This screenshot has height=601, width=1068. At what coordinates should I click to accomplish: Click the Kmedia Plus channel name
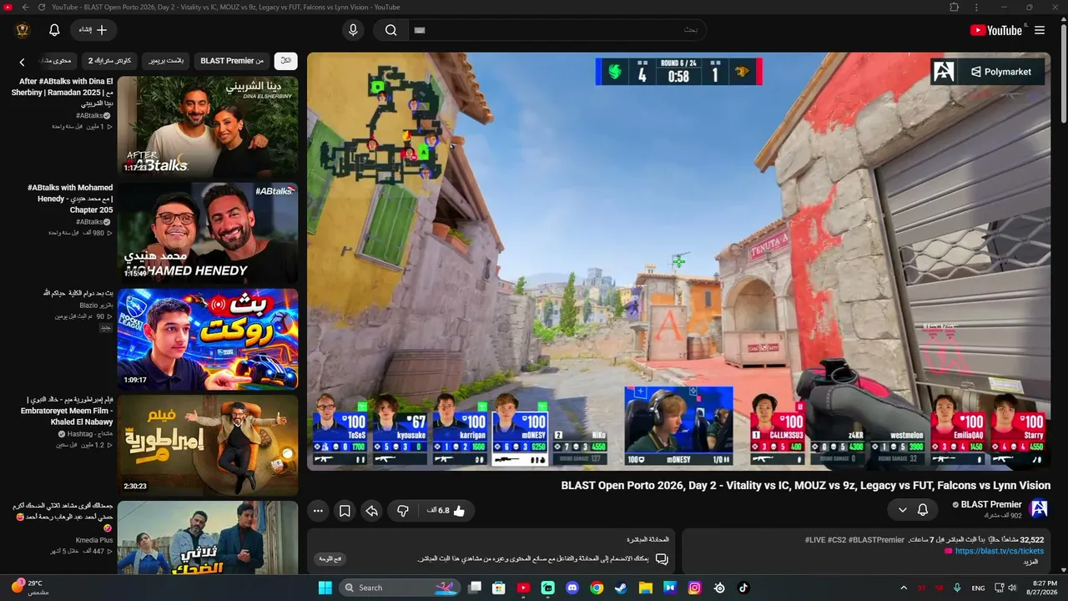point(94,540)
